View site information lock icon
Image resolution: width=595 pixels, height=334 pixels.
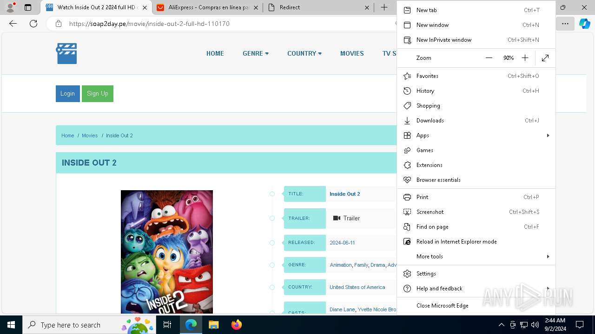[x=59, y=24]
